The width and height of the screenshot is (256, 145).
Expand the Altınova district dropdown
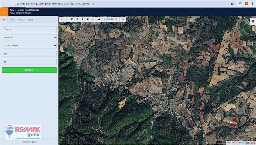click(x=29, y=37)
